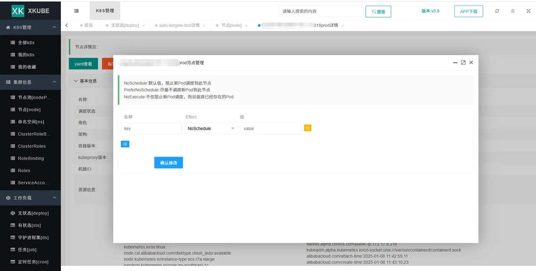Click the yellow remove taint row icon

click(x=307, y=128)
